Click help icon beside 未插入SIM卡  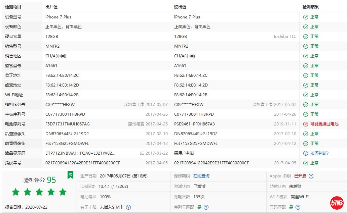[x=128, y=207]
